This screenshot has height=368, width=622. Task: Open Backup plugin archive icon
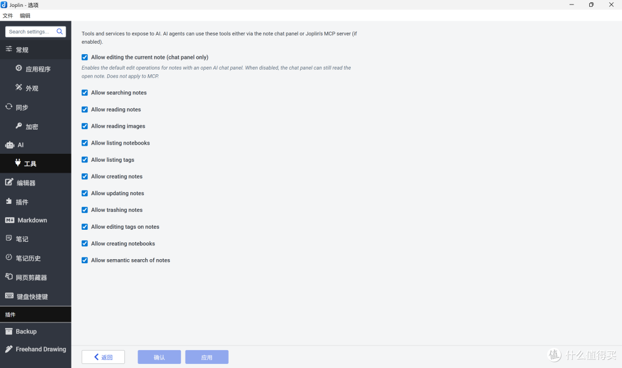[9, 332]
